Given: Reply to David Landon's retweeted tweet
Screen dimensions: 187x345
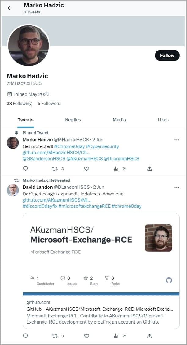Looking at the screenshot, I should (26, 336).
